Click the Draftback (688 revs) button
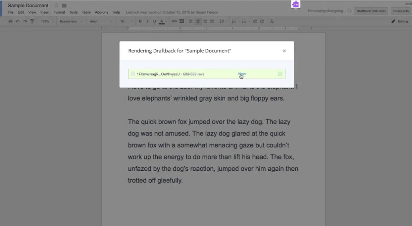The width and height of the screenshot is (412, 226). click(371, 11)
